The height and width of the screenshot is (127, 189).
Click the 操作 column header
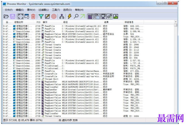pyautogui.click(x=52, y=22)
